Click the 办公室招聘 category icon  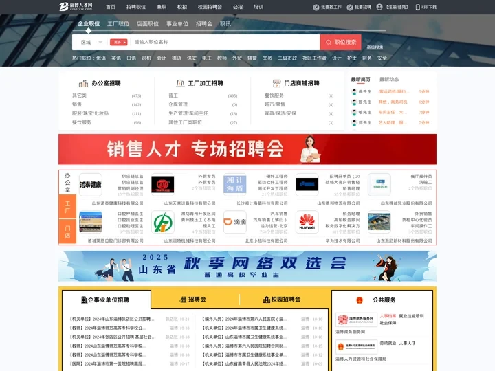[x=83, y=83]
